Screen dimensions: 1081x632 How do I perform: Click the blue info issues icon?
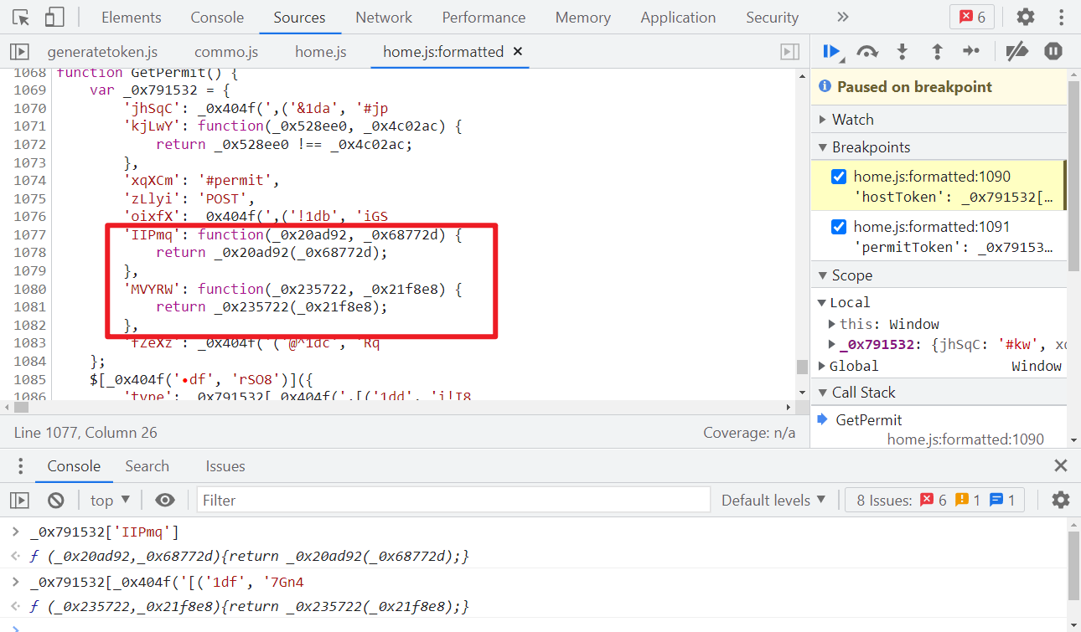[996, 501]
